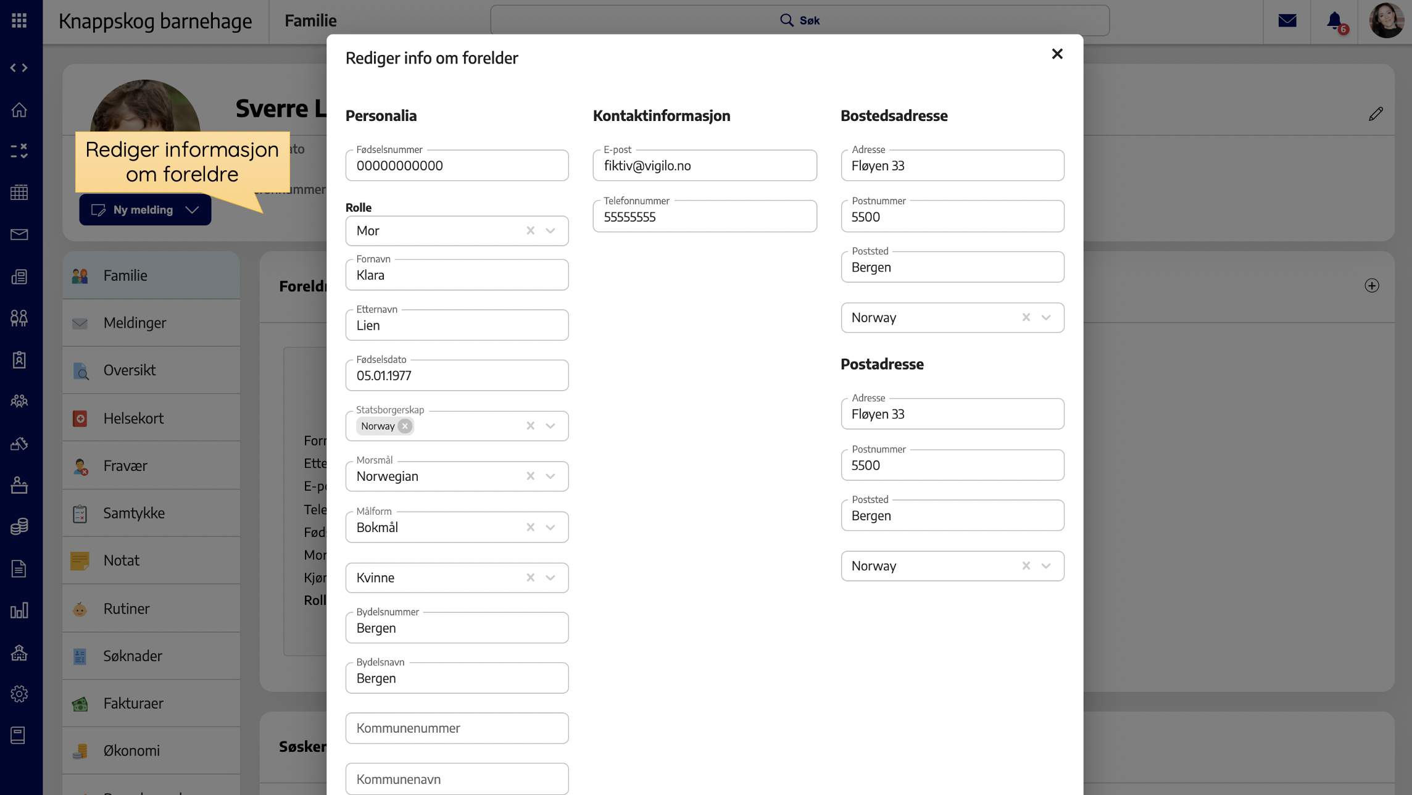Screen dimensions: 1412x795
Task: Open user profile avatar in top bar
Action: click(1386, 20)
